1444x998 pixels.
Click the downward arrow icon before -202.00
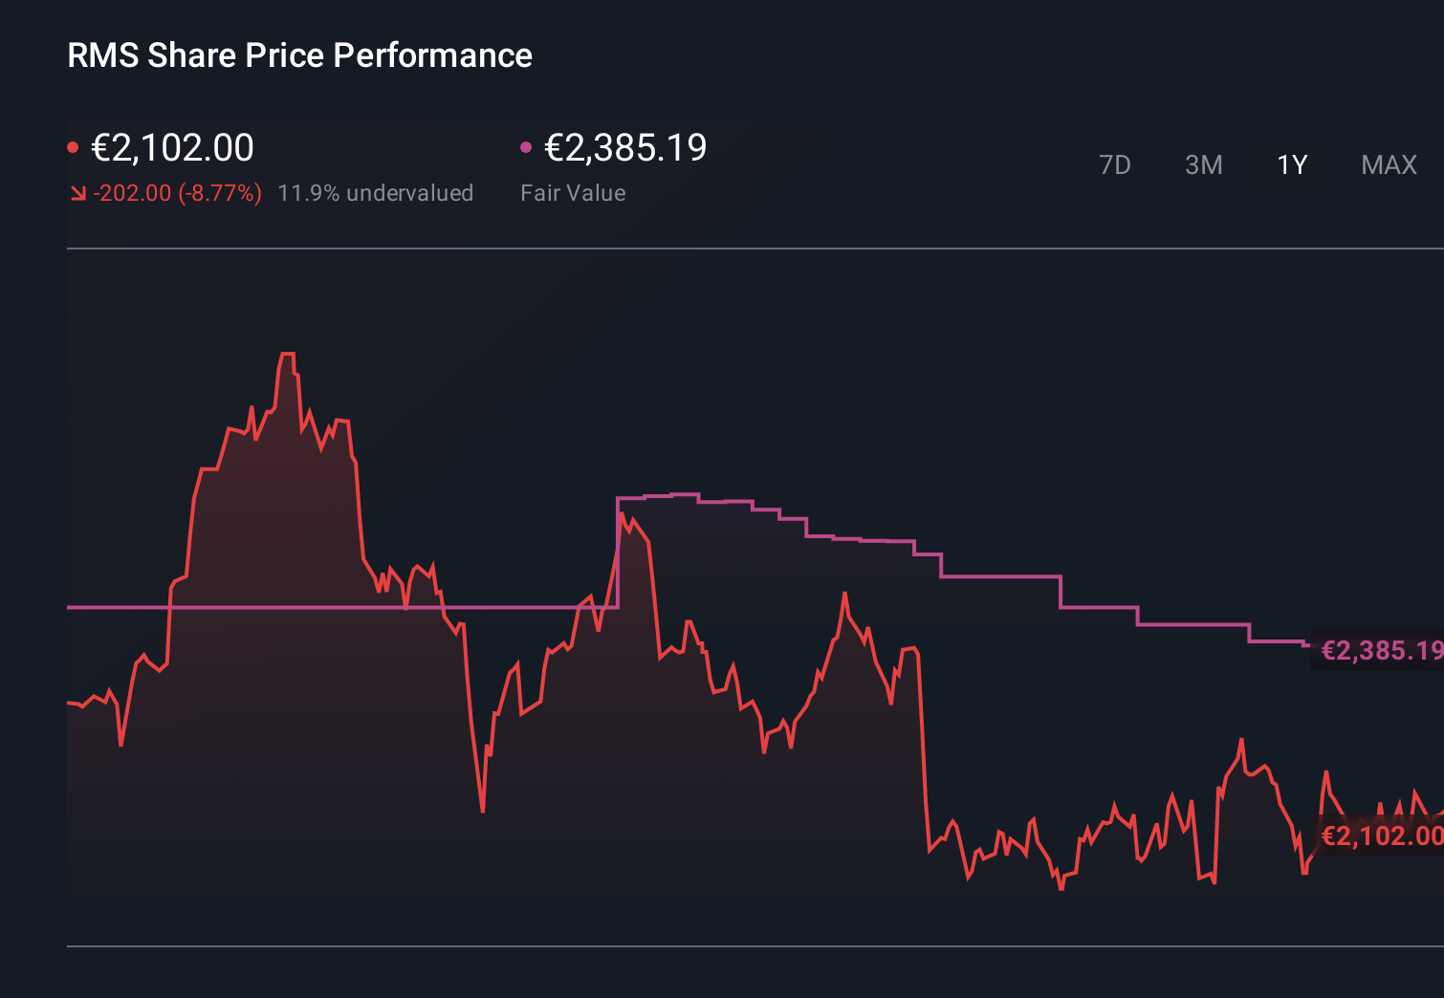click(77, 192)
